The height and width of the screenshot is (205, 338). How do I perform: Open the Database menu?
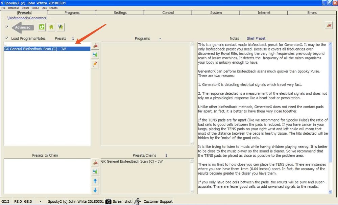pyautogui.click(x=14, y=8)
